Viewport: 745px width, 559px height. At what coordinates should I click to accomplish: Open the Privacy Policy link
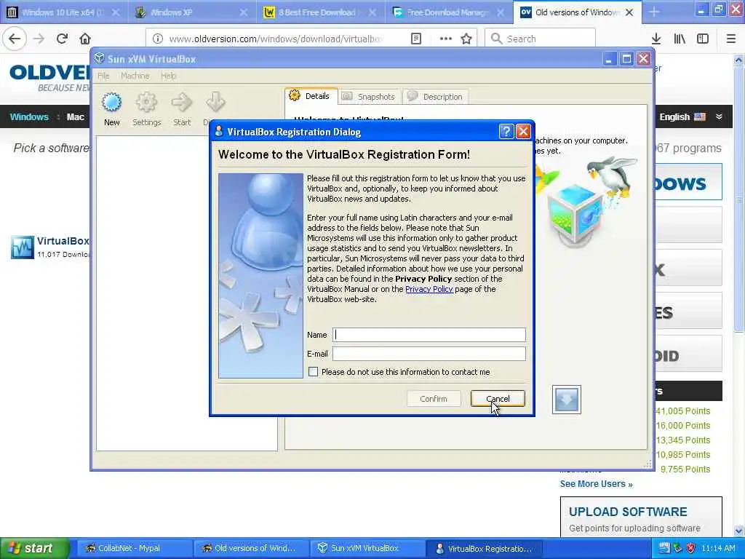pyautogui.click(x=429, y=289)
